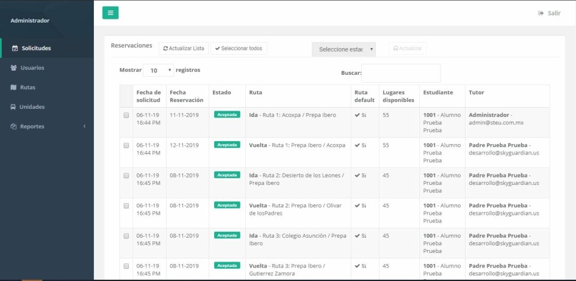
Task: Click the Salir logout icon
Action: 541,13
